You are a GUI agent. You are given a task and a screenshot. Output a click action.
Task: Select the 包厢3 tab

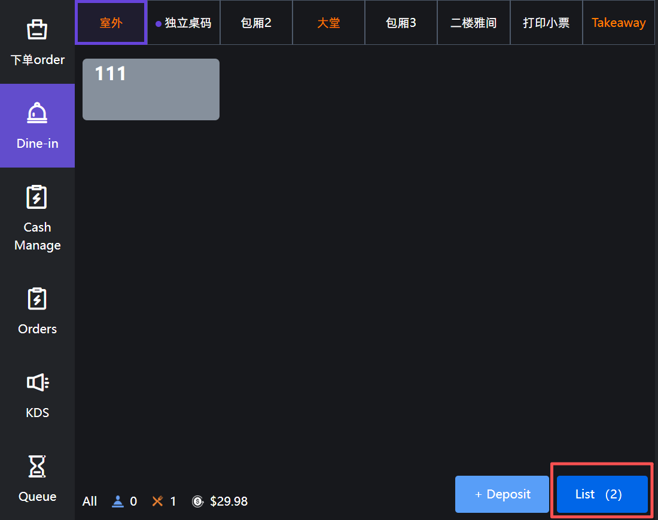(401, 23)
